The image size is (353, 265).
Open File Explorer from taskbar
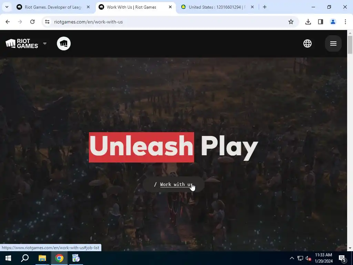pos(42,258)
